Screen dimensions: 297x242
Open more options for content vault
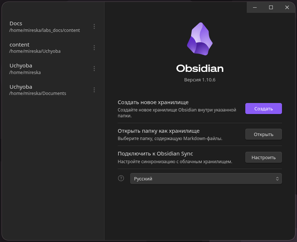pos(94,48)
